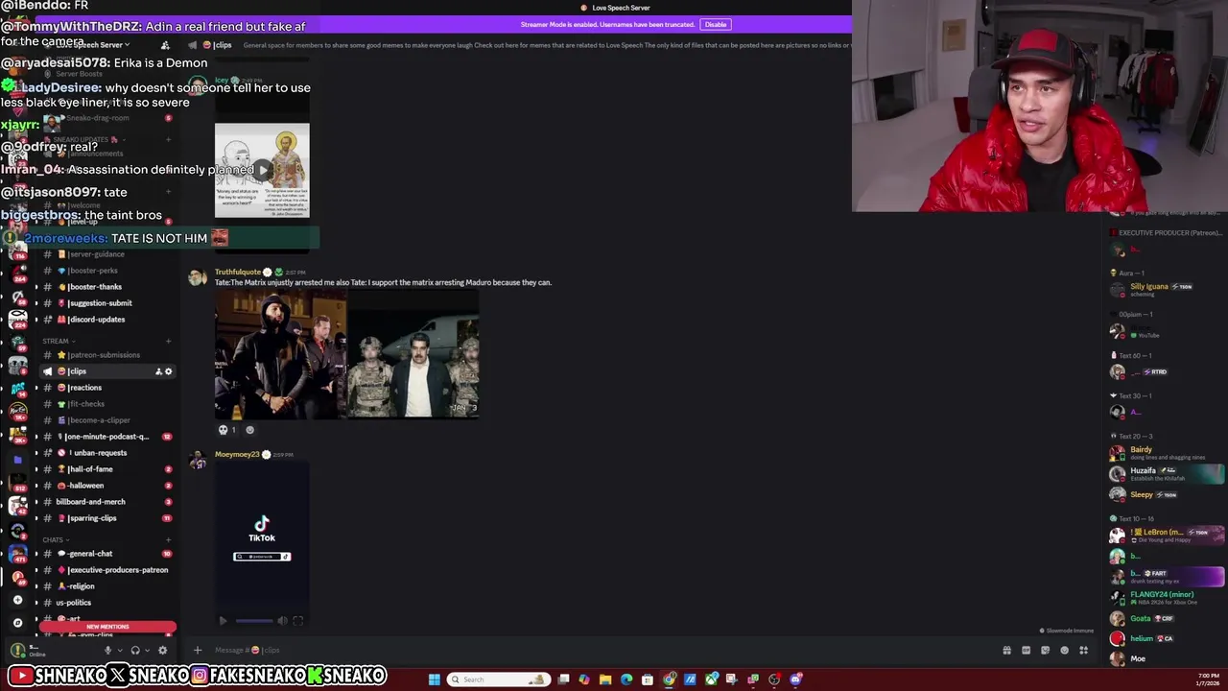Open the TikTok embed preview thumbnail
Screen dimensions: 1228x691
[262, 537]
